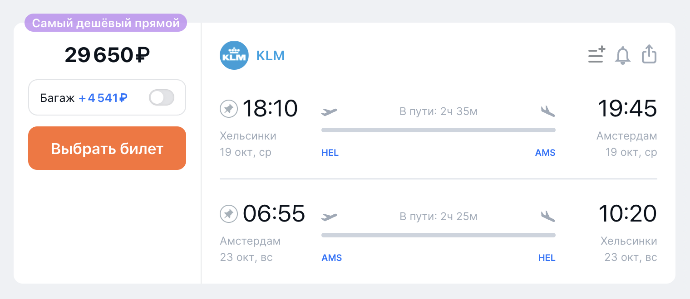690x299 pixels.
Task: Click HEL airport code on return flight
Action: (x=547, y=258)
